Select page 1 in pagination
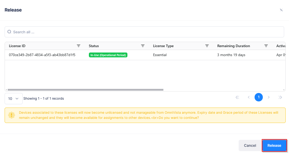Image resolution: width=289 pixels, height=157 pixels. 259,97
